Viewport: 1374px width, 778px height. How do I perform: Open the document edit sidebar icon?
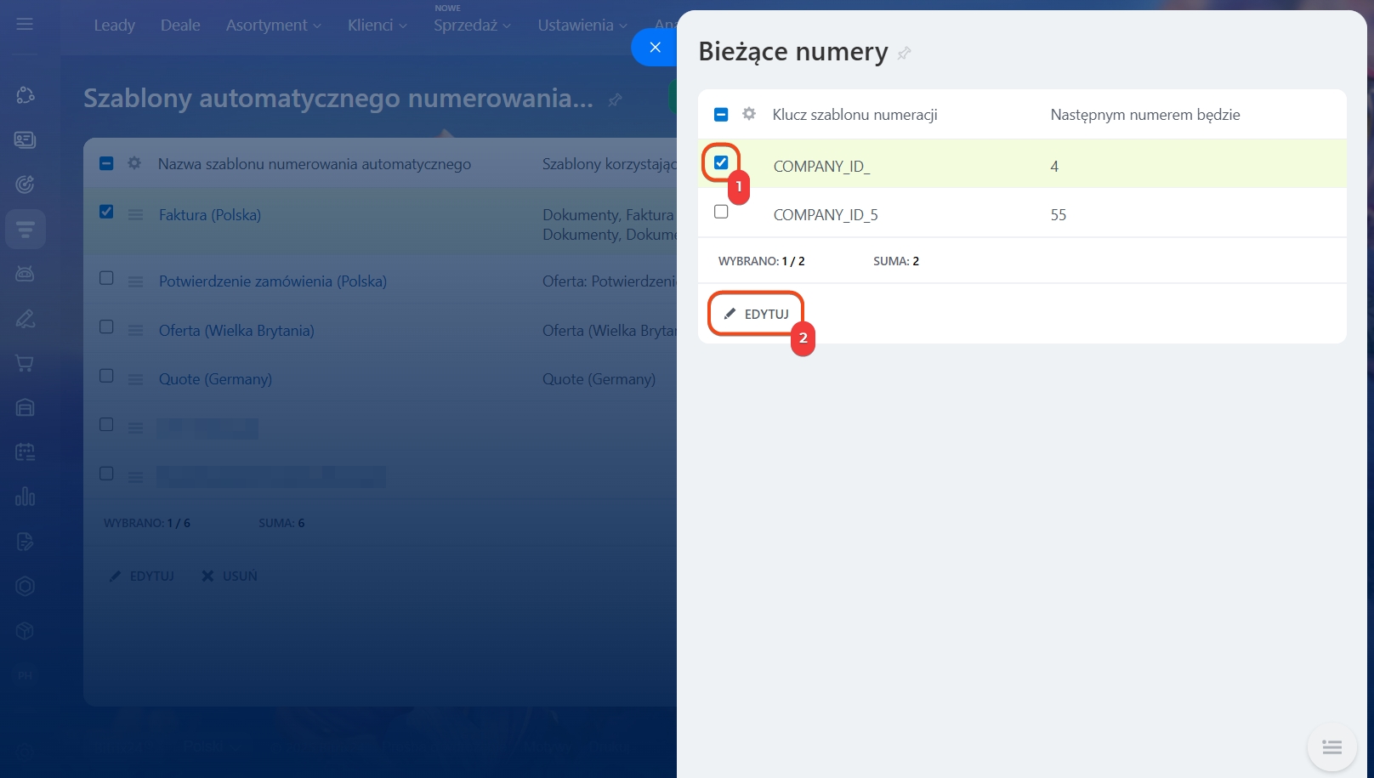click(x=25, y=542)
